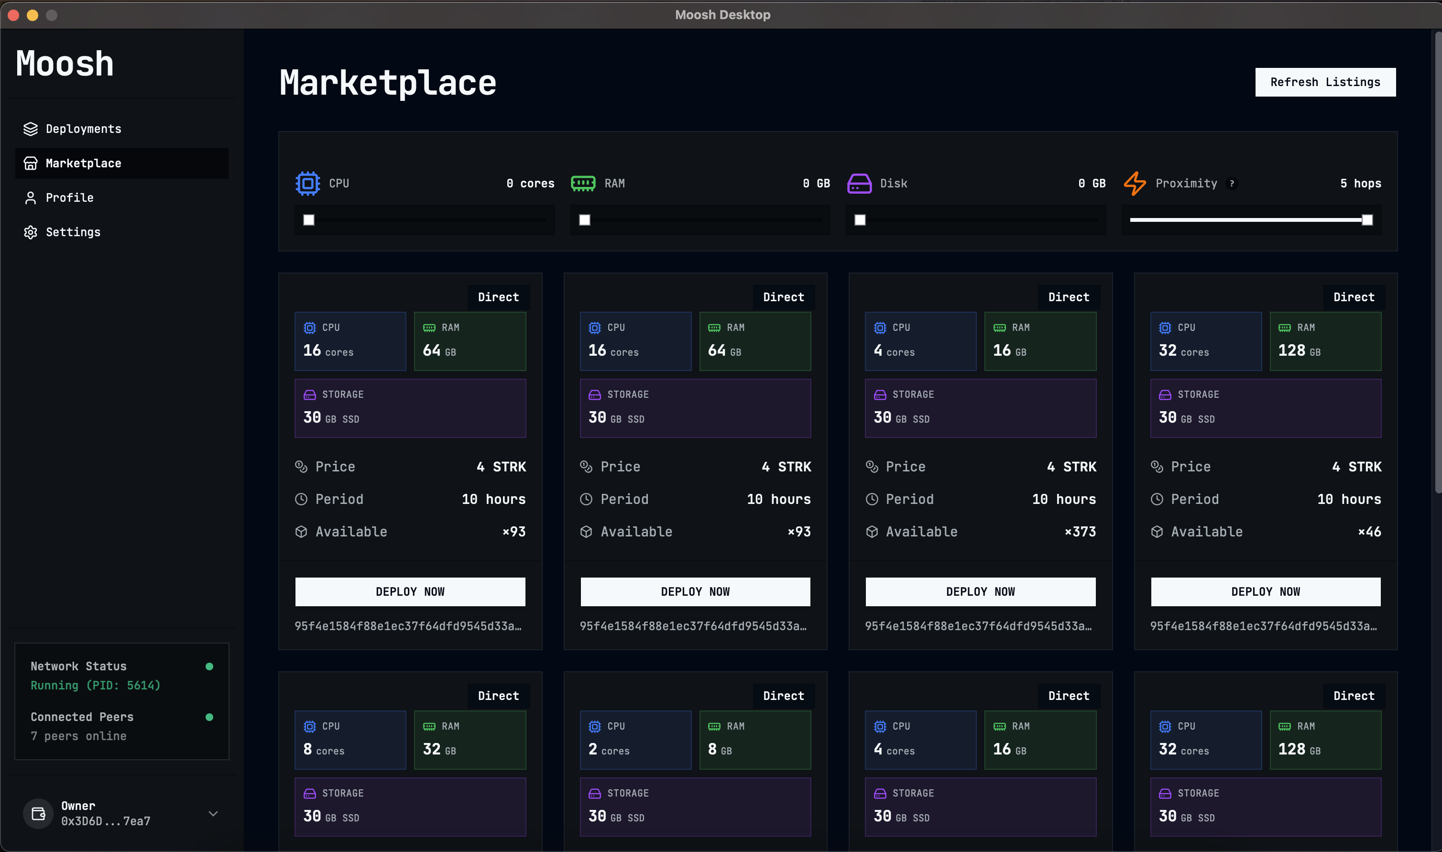Click the Deployments layers icon in sidebar
The height and width of the screenshot is (852, 1442).
[x=31, y=129]
